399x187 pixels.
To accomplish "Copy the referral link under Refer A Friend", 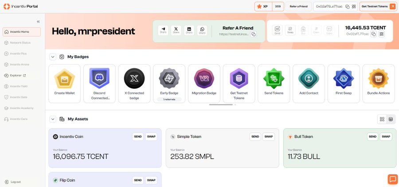I will [254, 34].
